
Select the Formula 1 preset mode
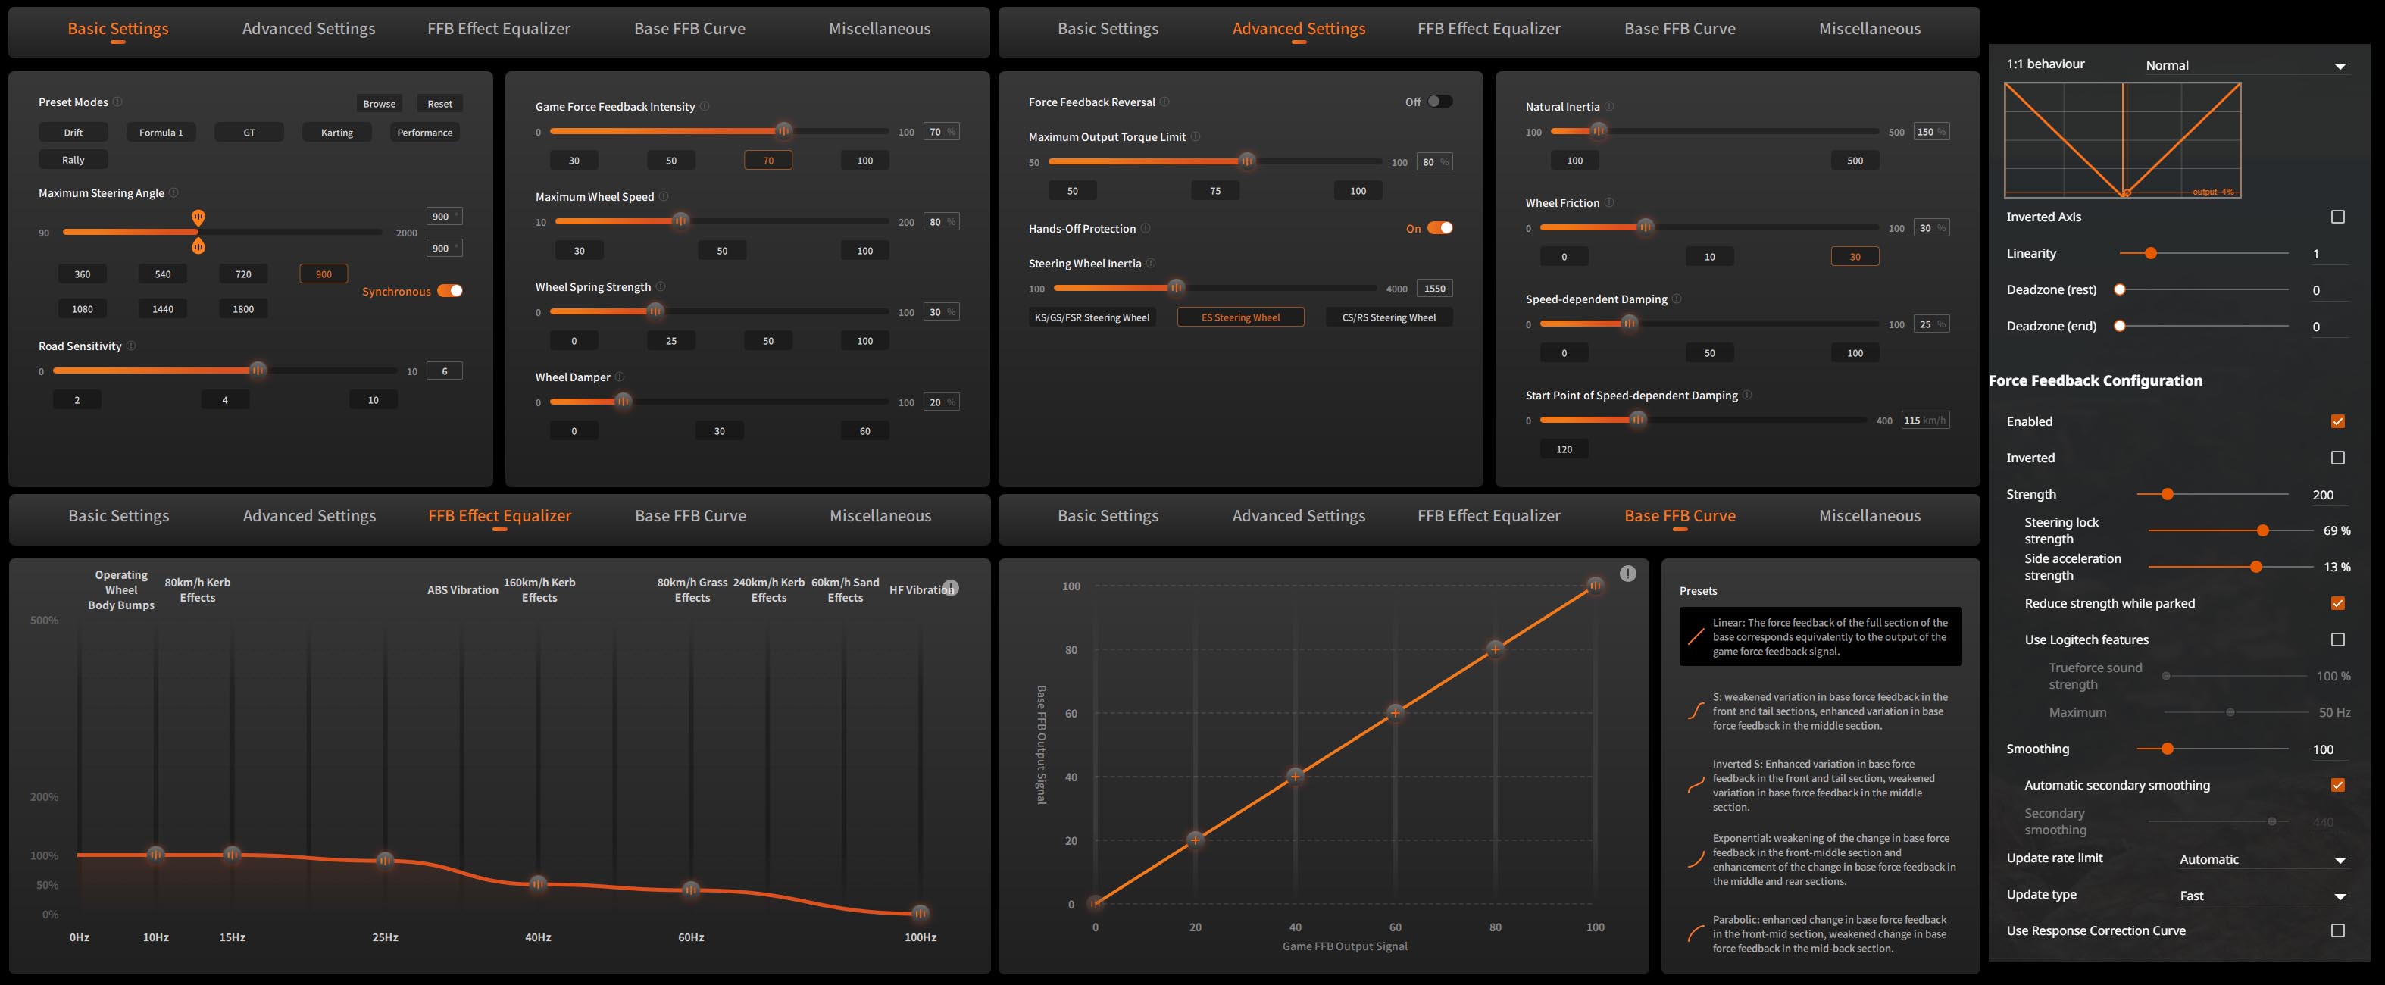point(161,133)
